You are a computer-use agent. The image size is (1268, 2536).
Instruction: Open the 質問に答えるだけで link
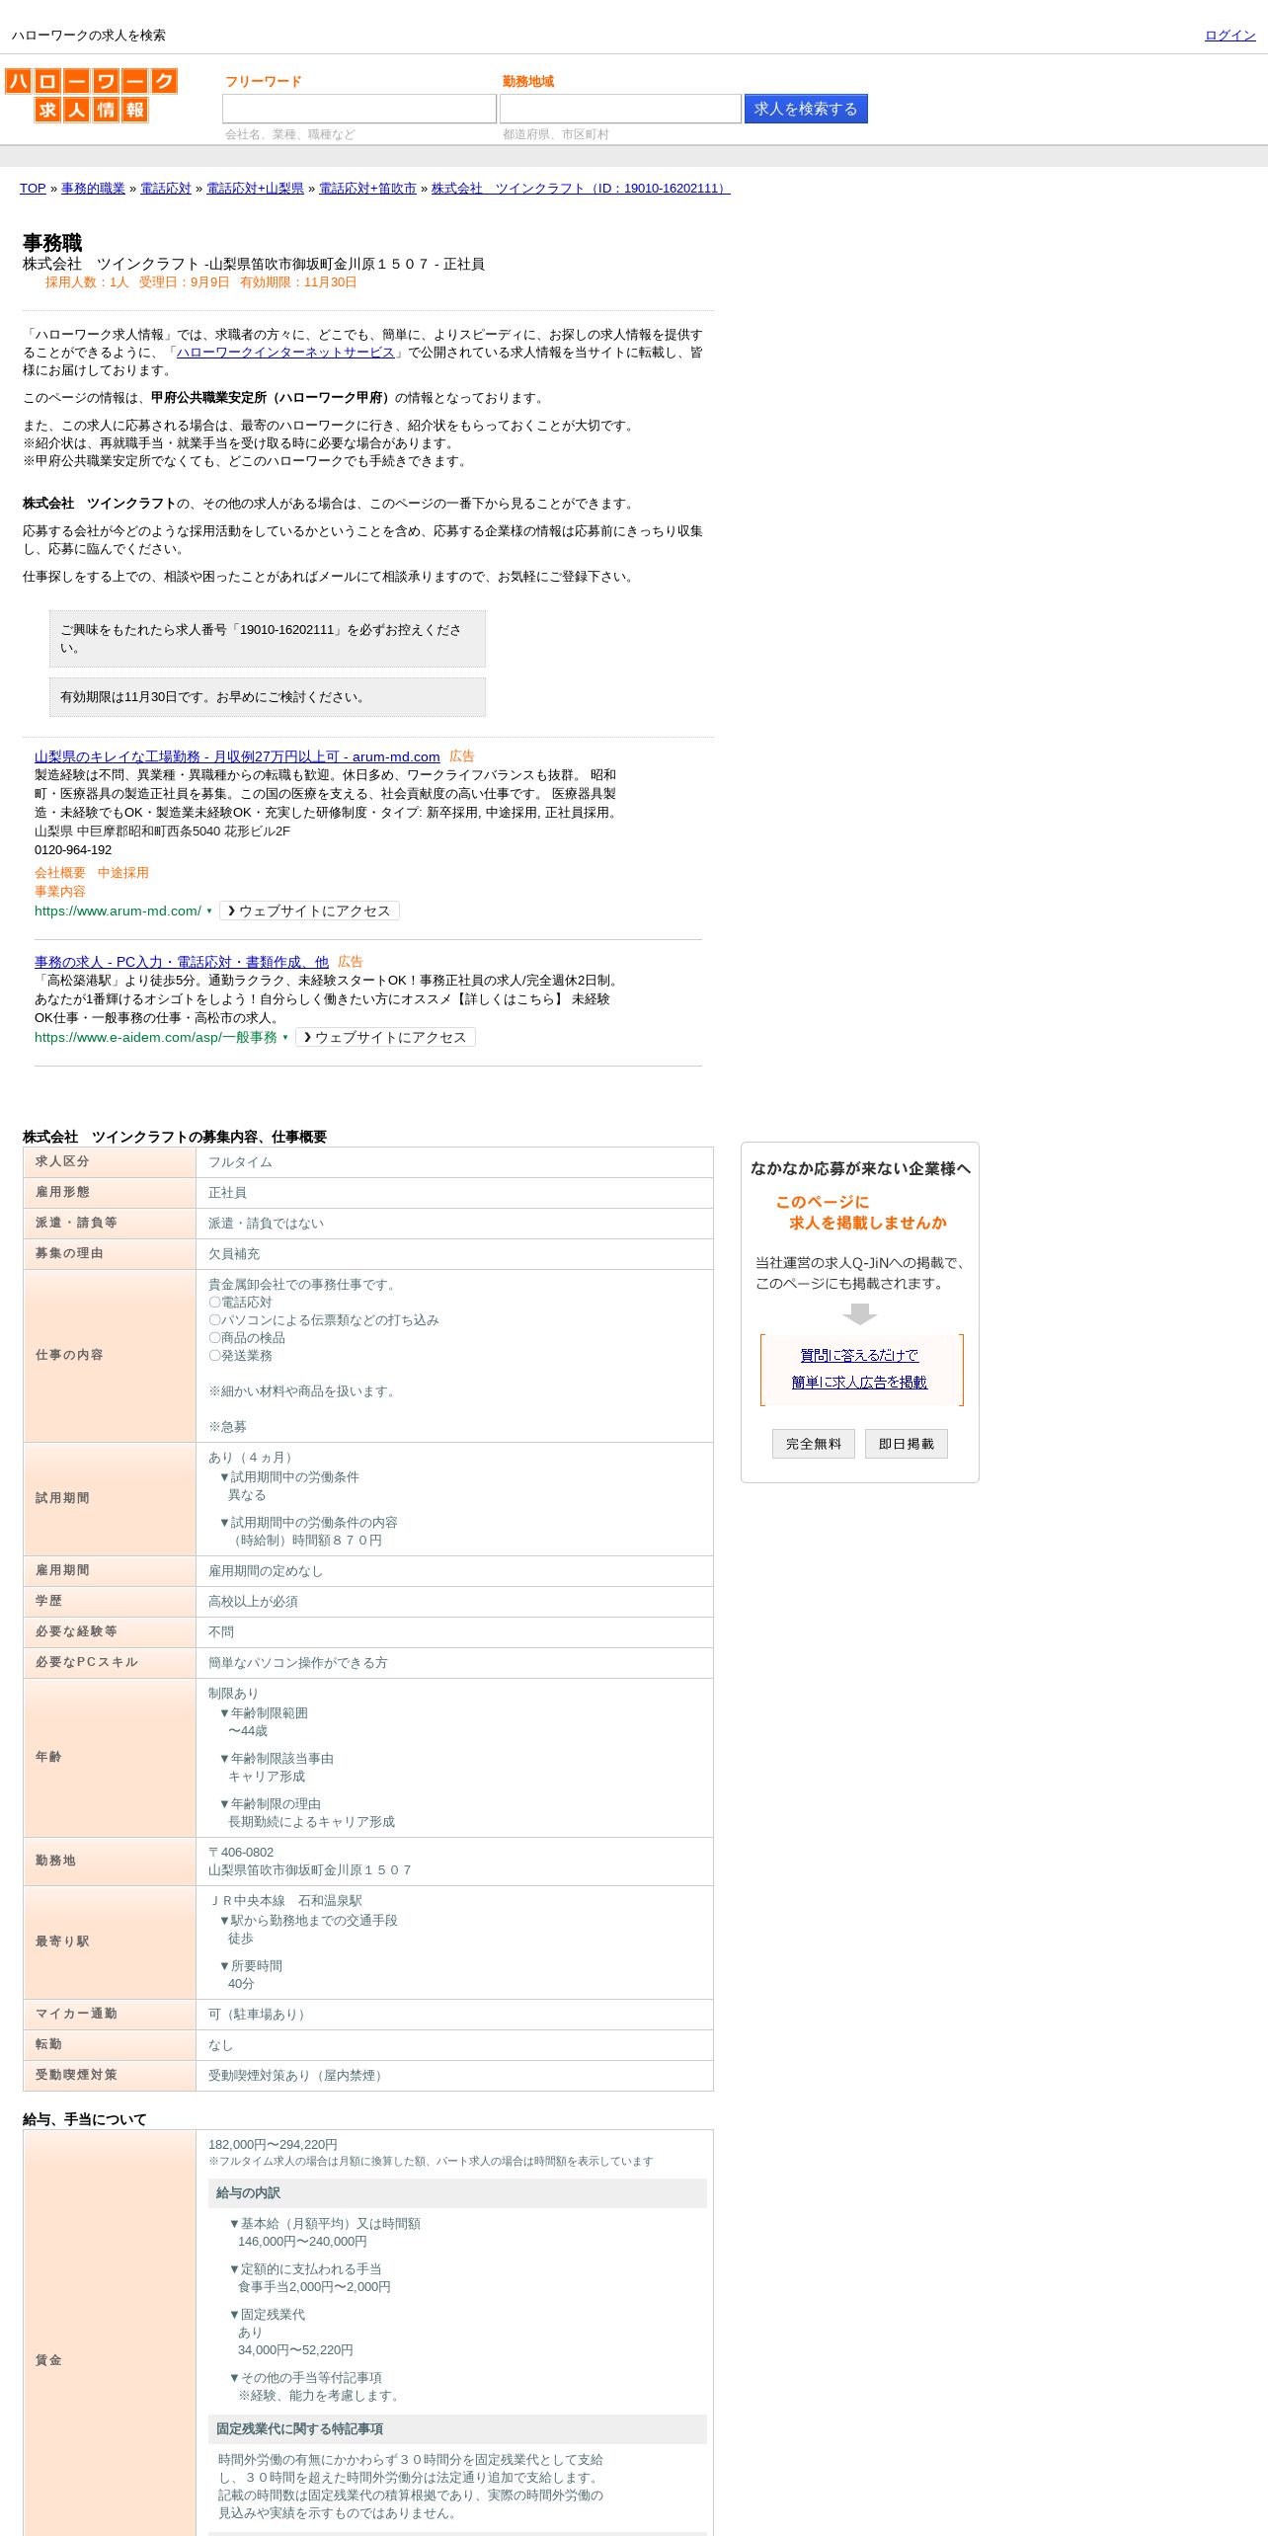(x=859, y=1356)
